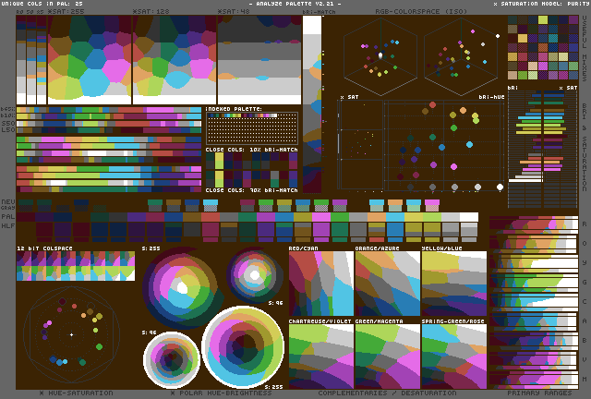
Task: Click the BRI-HUE scatter plot
Action: click(444, 145)
